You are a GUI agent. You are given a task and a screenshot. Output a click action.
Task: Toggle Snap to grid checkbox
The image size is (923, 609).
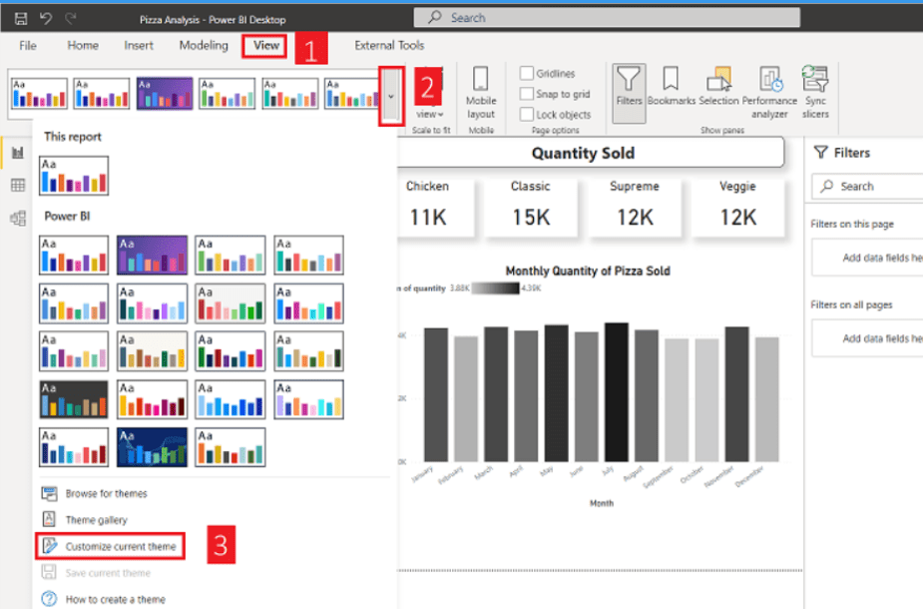(x=527, y=94)
